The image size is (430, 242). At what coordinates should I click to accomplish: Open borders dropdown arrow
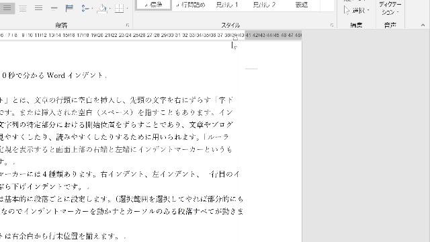click(x=127, y=9)
